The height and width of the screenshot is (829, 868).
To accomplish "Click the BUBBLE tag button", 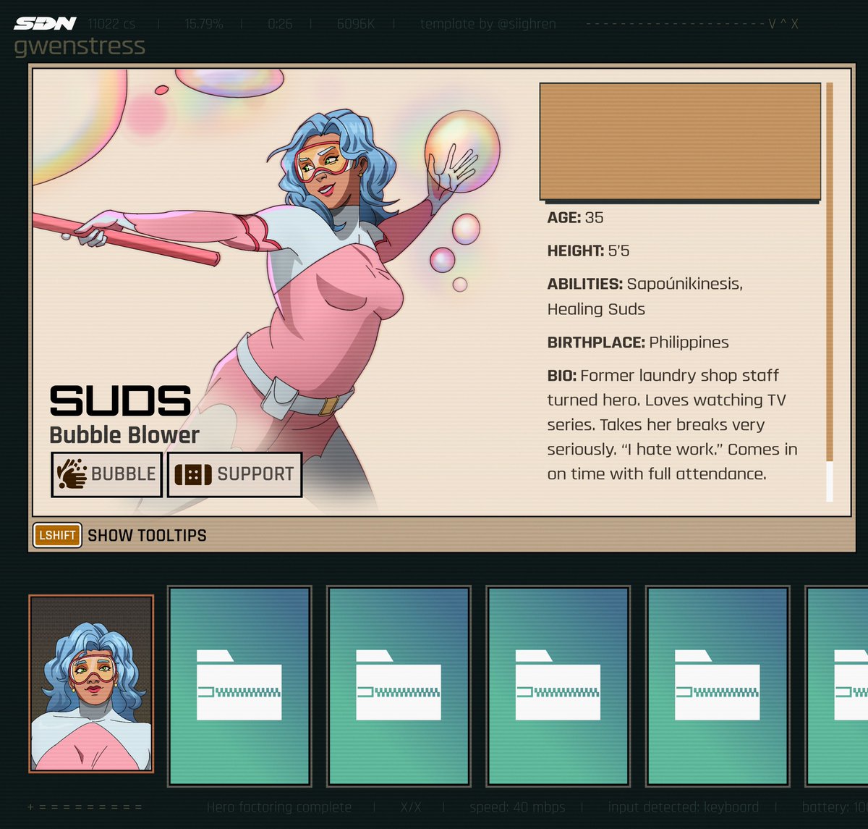I will [106, 474].
